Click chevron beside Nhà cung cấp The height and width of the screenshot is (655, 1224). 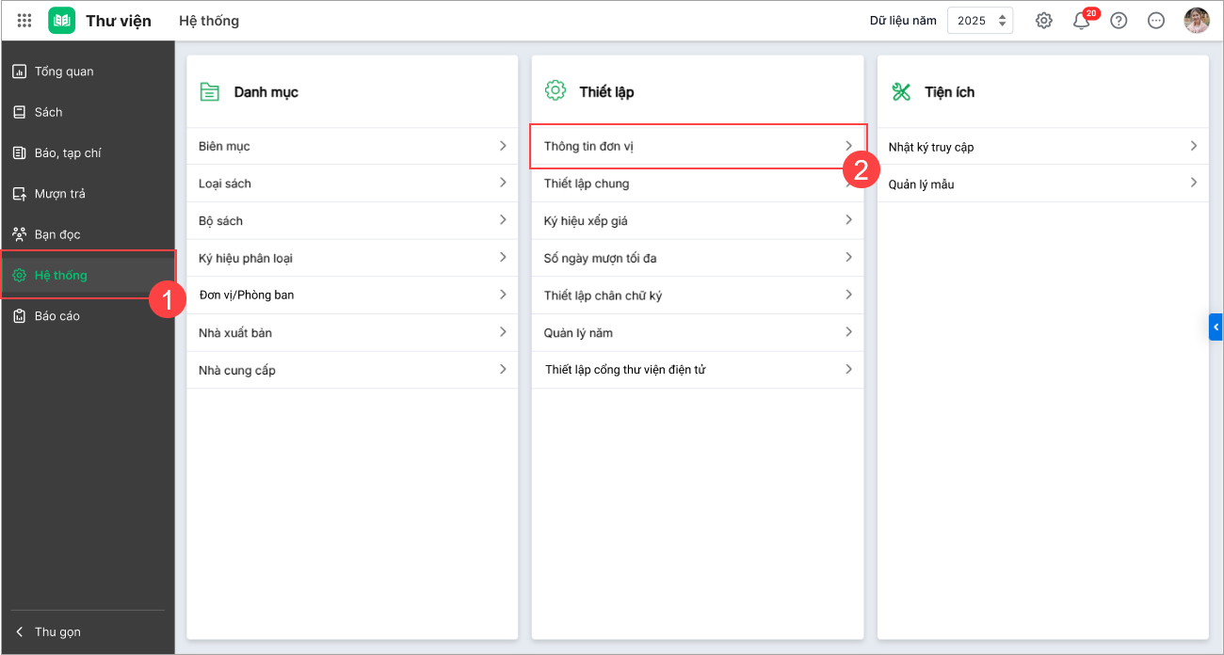(503, 370)
